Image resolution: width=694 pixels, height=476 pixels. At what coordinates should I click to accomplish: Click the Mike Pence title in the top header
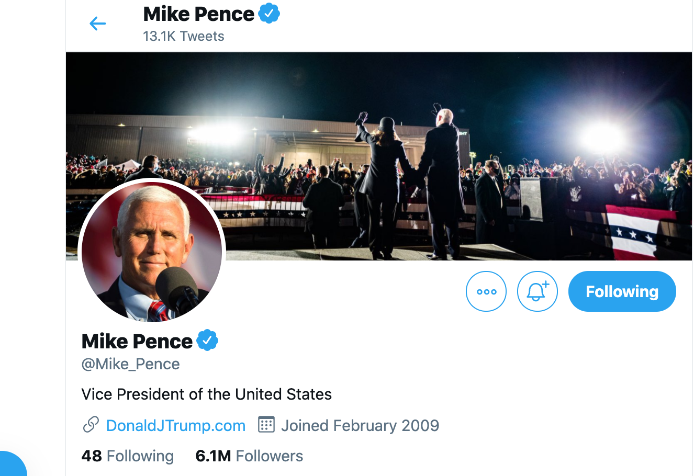[x=198, y=14]
